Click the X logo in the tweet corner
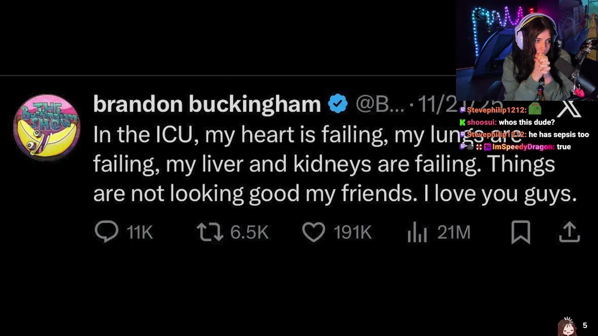Image resolution: width=598 pixels, height=336 pixels. 570,110
